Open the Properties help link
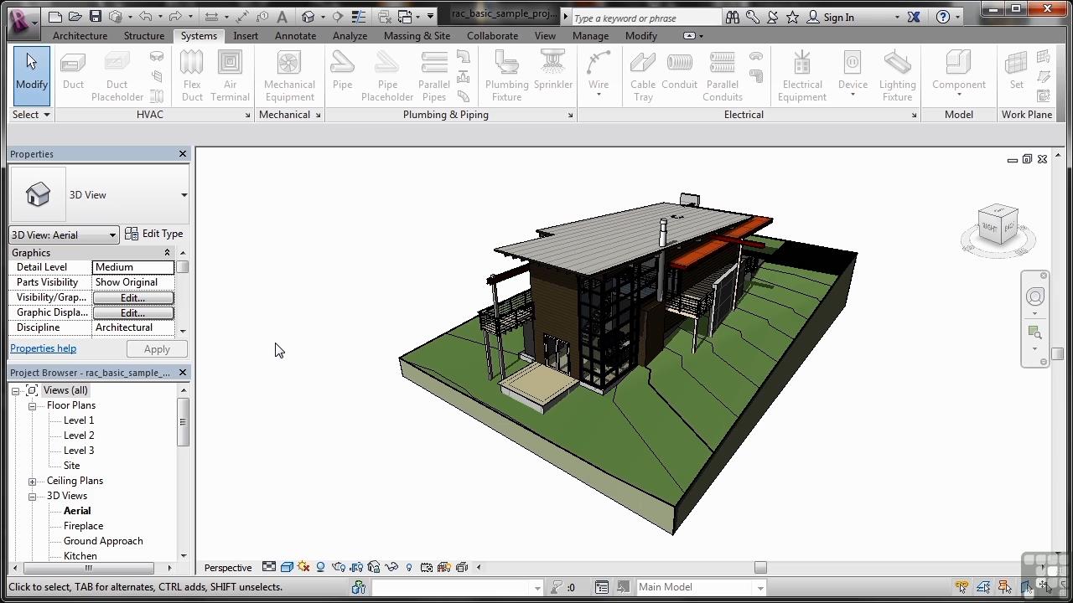Screen dimensions: 1073x603 (x=43, y=348)
